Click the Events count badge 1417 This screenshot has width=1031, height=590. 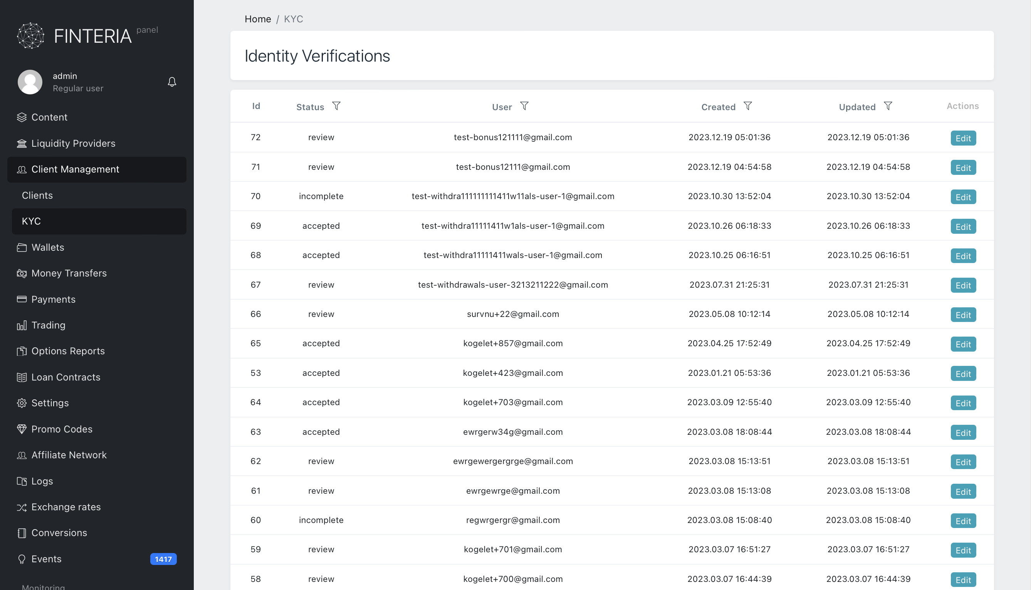[163, 559]
